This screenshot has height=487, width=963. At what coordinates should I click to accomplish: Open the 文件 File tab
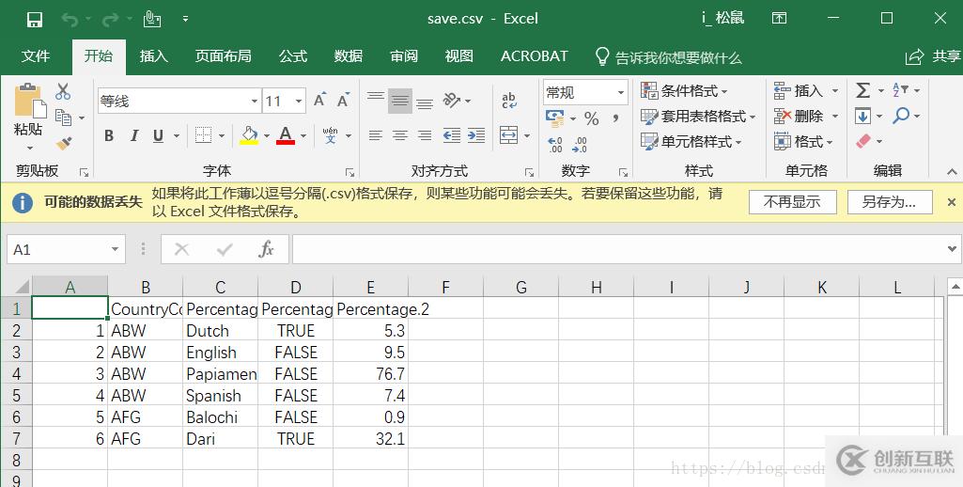pyautogui.click(x=36, y=56)
